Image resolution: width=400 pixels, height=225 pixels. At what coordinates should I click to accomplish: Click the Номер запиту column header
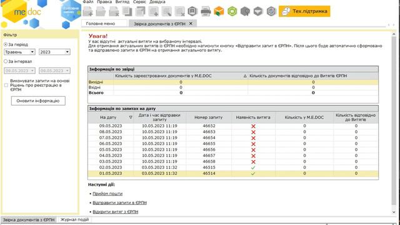[x=209, y=117]
